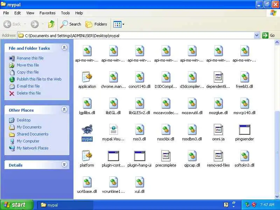Collapse the File and Folder Tasks panel
This screenshot has height=210, width=280.
click(x=64, y=48)
